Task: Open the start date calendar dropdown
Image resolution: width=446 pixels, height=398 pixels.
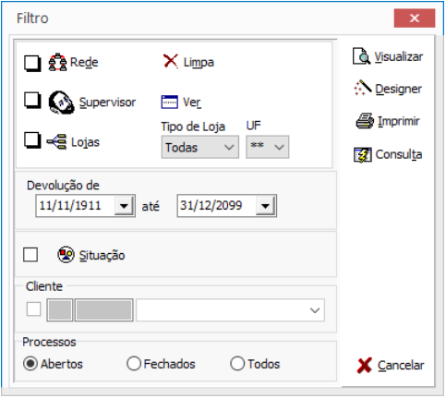Action: (x=124, y=206)
